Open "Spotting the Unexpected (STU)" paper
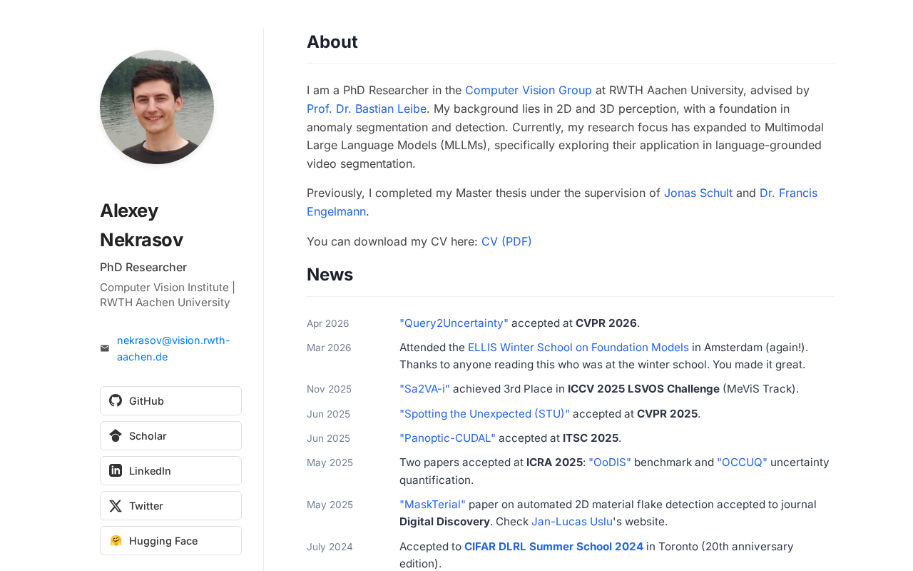 [x=484, y=413]
